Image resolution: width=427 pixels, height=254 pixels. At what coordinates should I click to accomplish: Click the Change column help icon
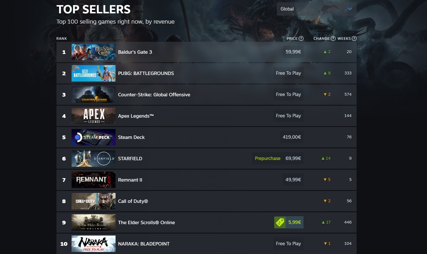point(333,39)
